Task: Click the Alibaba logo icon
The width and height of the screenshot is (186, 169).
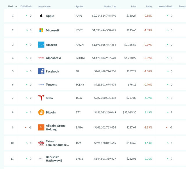Action: click(41, 127)
